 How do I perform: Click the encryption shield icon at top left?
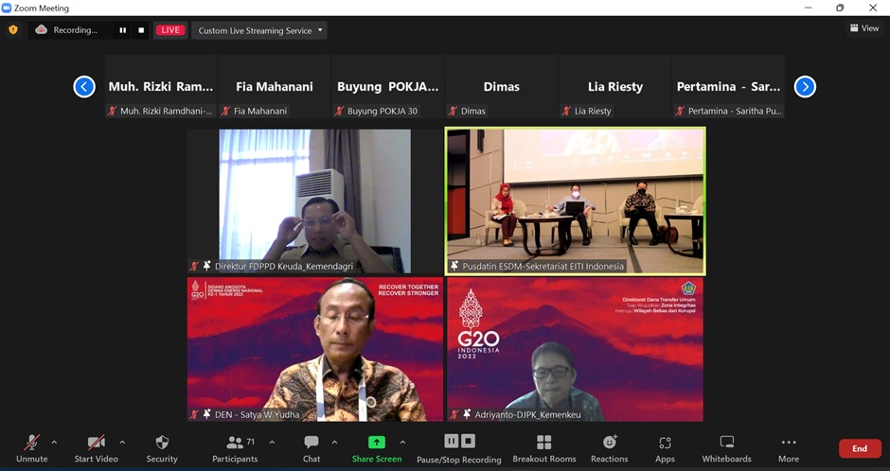click(x=13, y=30)
